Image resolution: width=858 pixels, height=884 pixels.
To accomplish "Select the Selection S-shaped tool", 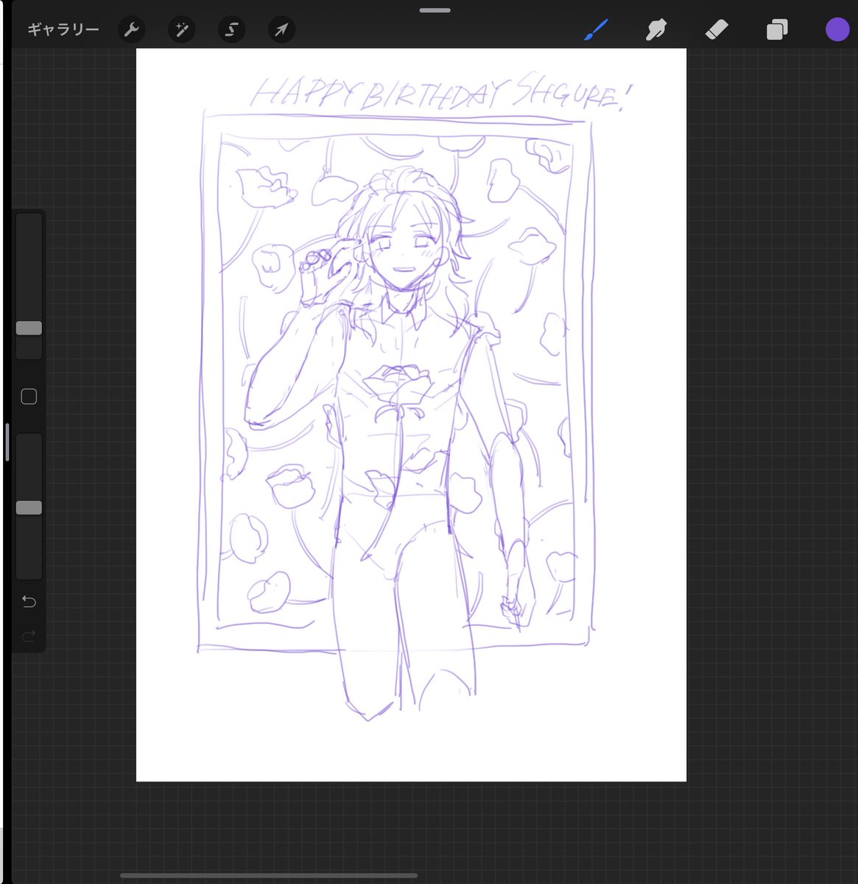I will (231, 30).
